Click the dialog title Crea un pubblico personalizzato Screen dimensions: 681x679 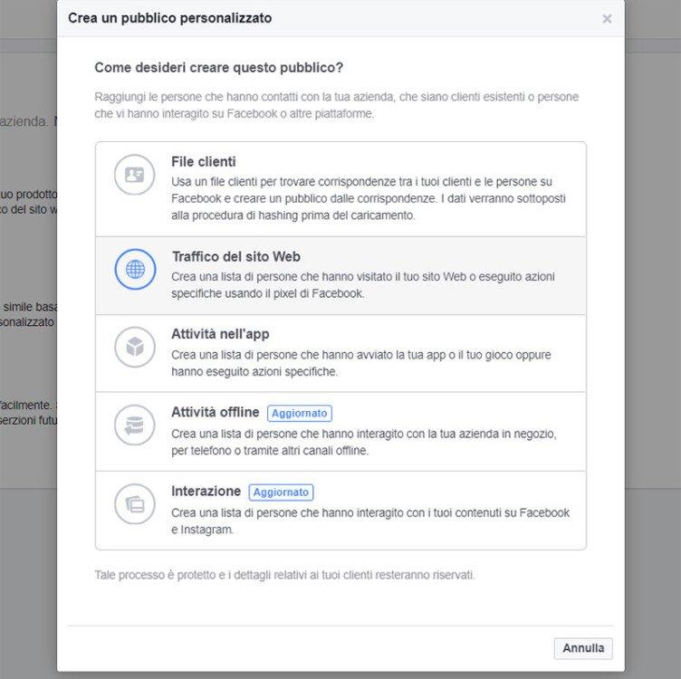pyautogui.click(x=170, y=18)
